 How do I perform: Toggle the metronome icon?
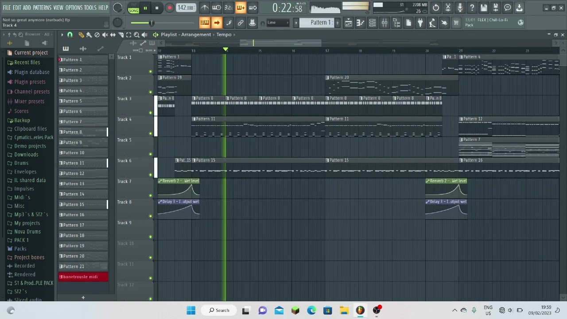click(205, 8)
